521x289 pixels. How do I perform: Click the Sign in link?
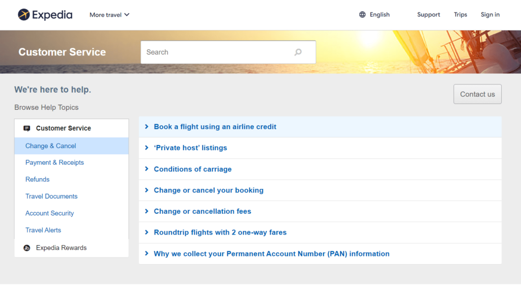click(490, 15)
